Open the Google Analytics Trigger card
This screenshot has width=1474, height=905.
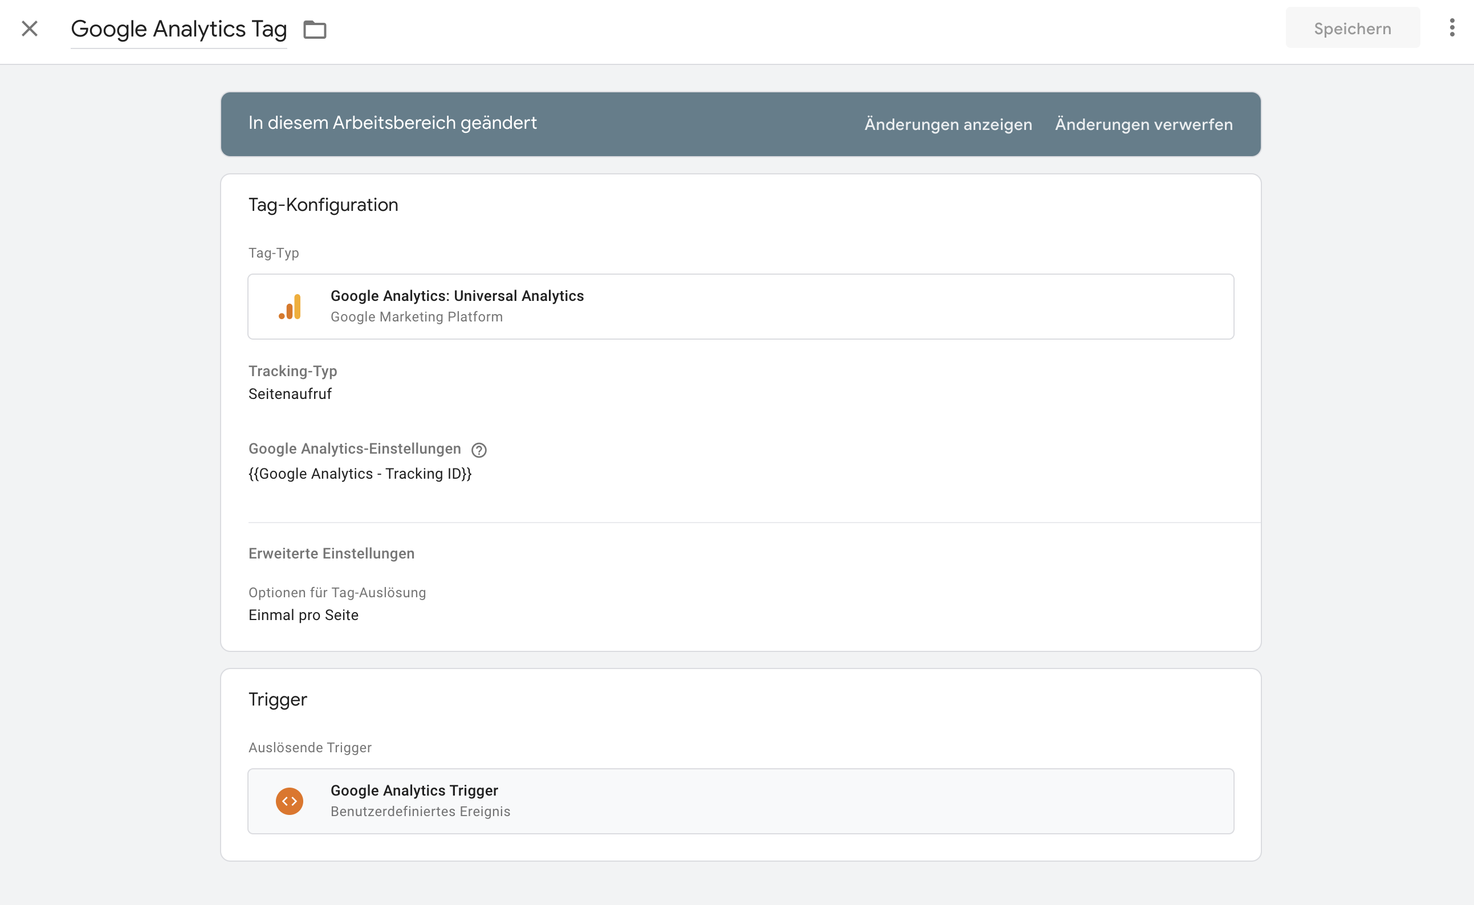tap(741, 801)
